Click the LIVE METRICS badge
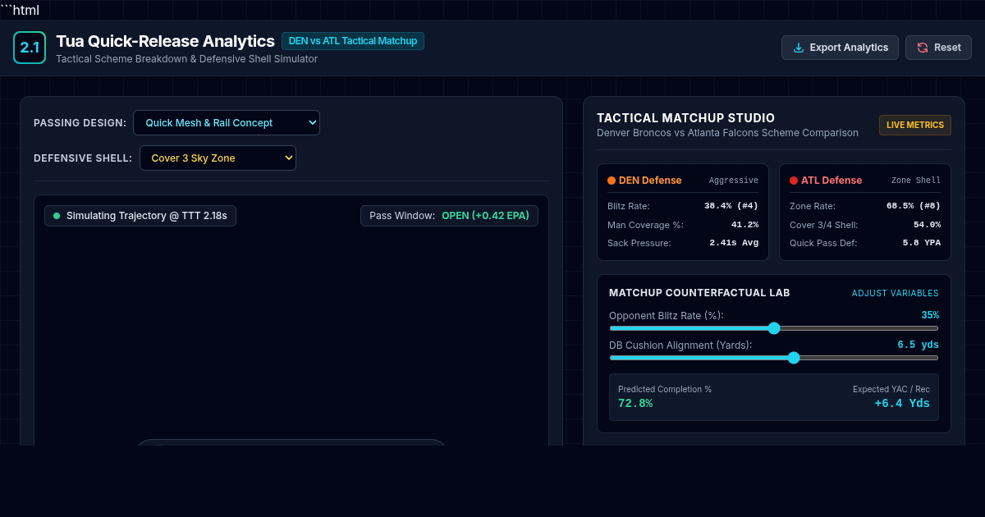The width and height of the screenshot is (985, 517). pyautogui.click(x=915, y=125)
